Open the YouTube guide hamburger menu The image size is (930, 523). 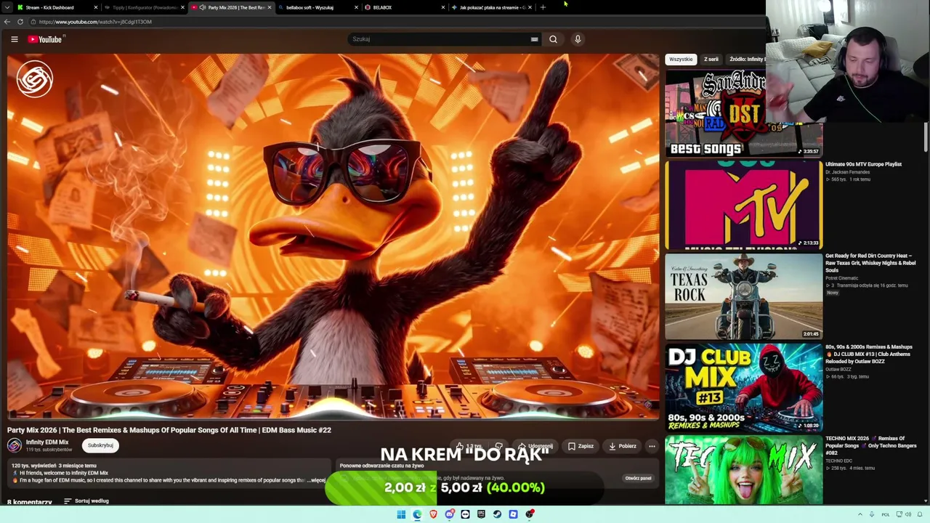click(x=14, y=39)
